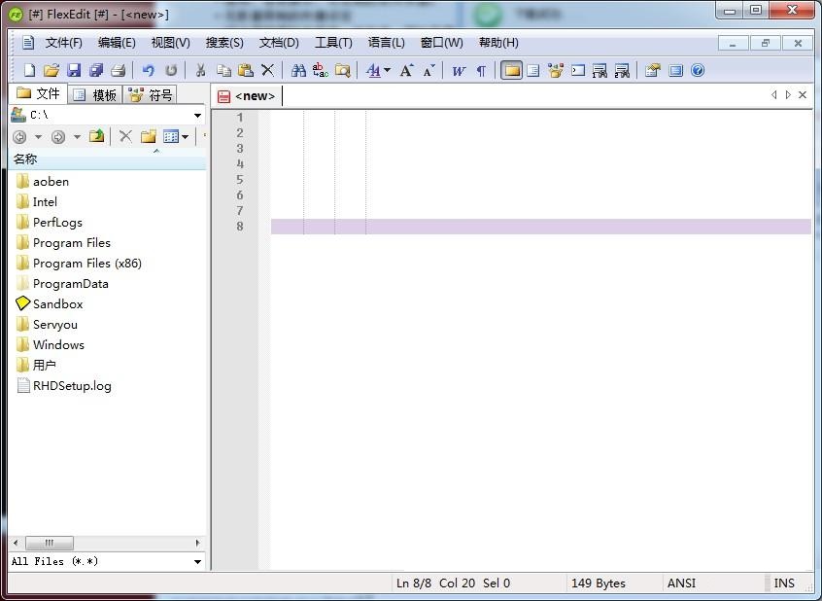Toggle the file panel sidebar toolbar button
The image size is (822, 601).
[x=511, y=70]
